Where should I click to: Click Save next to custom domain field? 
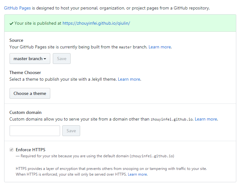point(71,131)
